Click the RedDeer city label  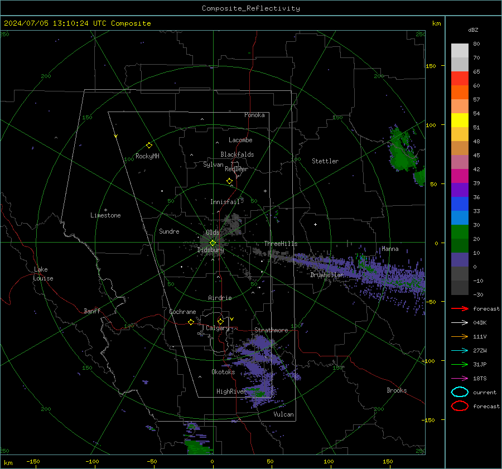click(x=236, y=169)
